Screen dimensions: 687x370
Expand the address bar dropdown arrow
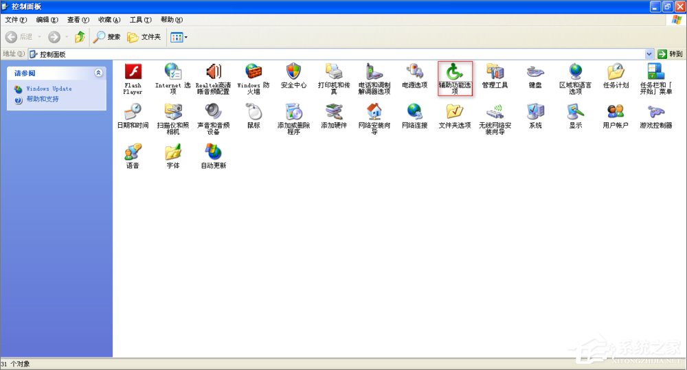click(x=649, y=54)
